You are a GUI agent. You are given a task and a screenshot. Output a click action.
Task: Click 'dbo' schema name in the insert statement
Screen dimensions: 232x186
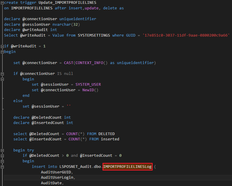(97, 167)
